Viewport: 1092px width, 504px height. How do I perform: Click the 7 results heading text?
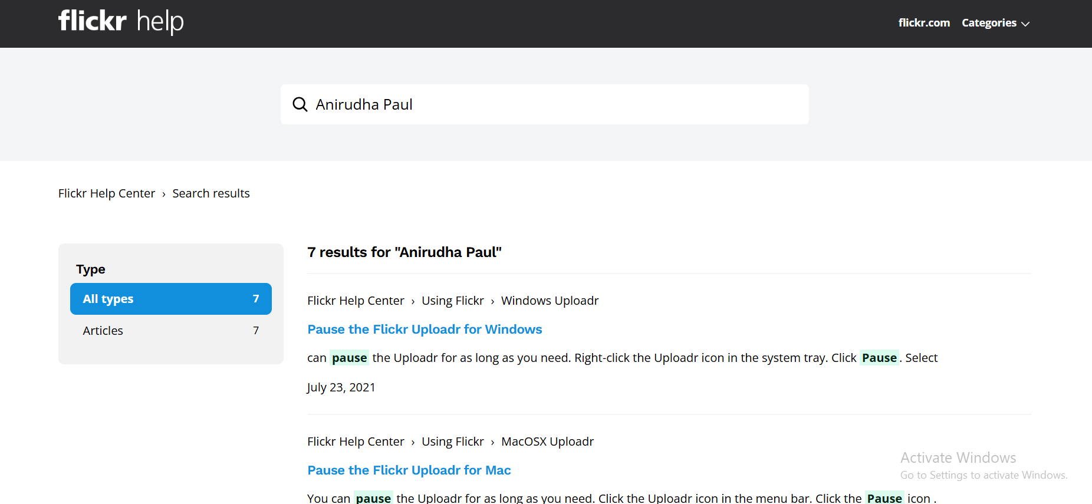404,252
